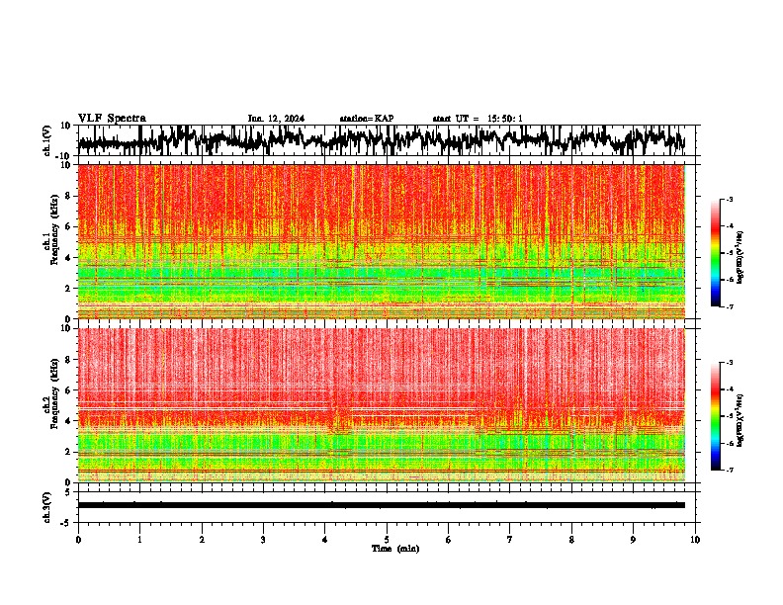This screenshot has height=605, width=783.
Task: Click the "ch.1(V)" waveform axis label
Action: (47, 140)
